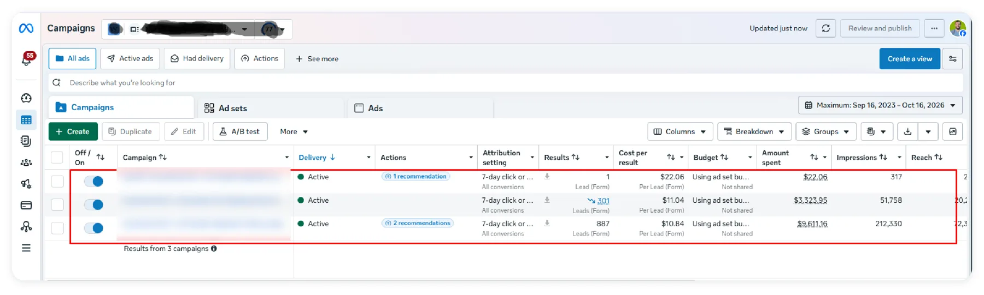984x295 pixels.
Task: Sort Impressions column with arrows icon
Action: [883, 157]
